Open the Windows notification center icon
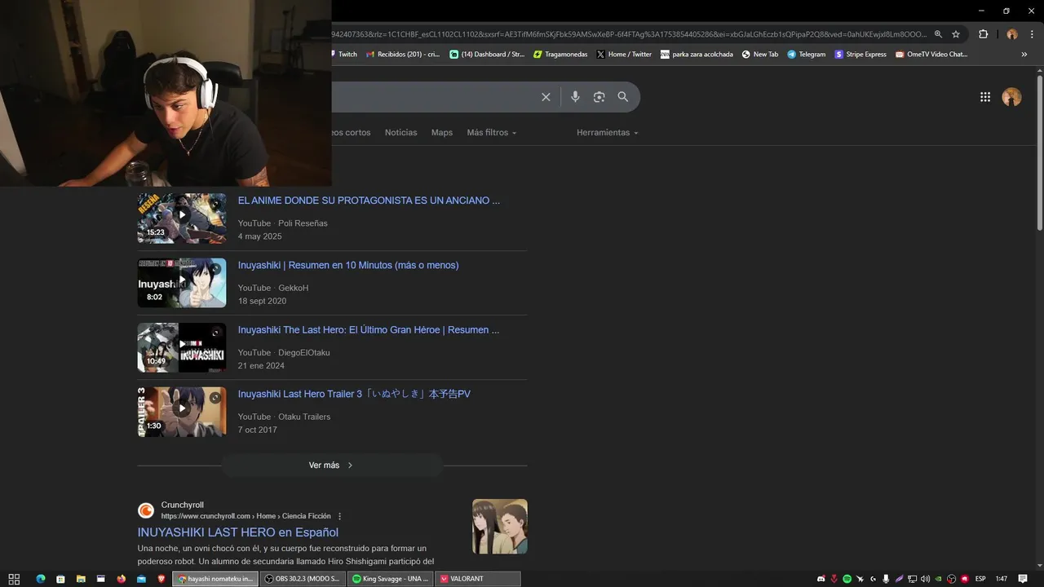Screen dimensions: 1044x587 (x=1023, y=579)
